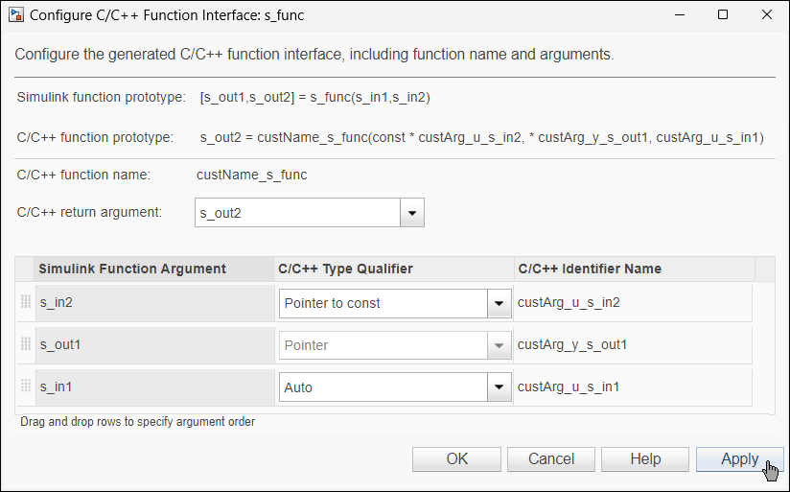
Task: Edit the custName_s_func function name
Action: tap(252, 175)
